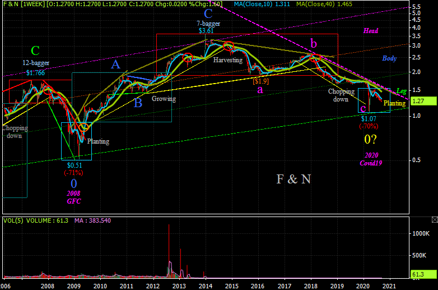Select the Growing label on chart
The image size is (438, 290).
click(164, 99)
